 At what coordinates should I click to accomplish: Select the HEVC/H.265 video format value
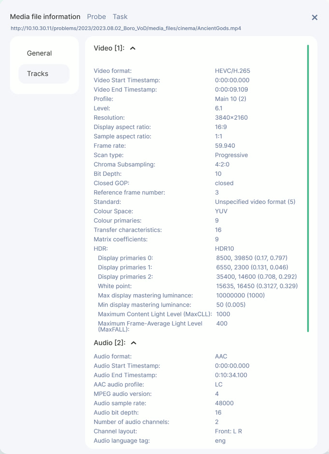pos(232,71)
